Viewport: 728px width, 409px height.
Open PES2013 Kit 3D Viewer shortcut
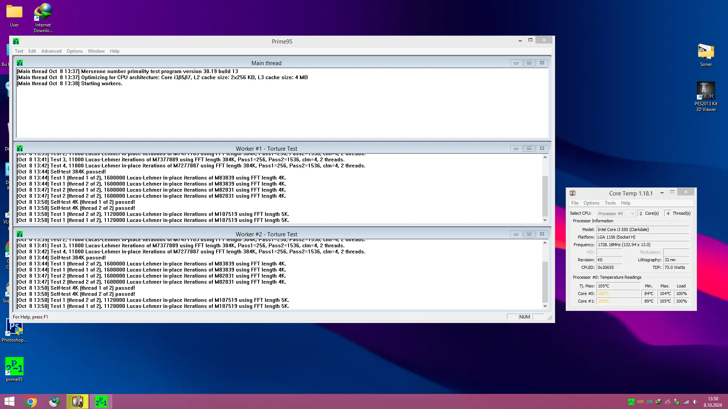tap(706, 97)
